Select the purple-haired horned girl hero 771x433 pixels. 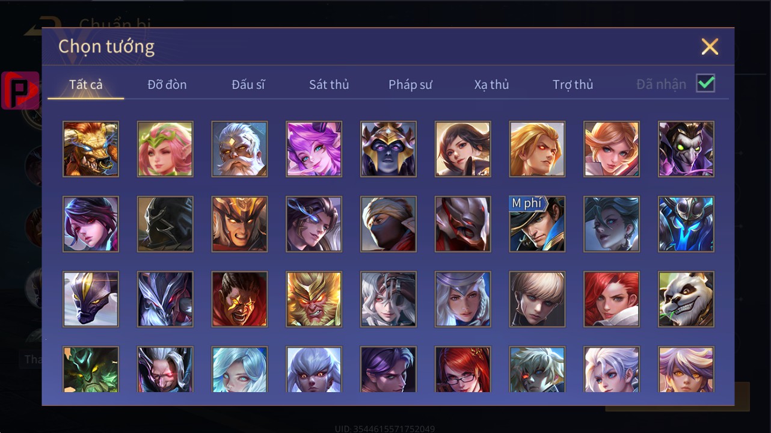[314, 149]
